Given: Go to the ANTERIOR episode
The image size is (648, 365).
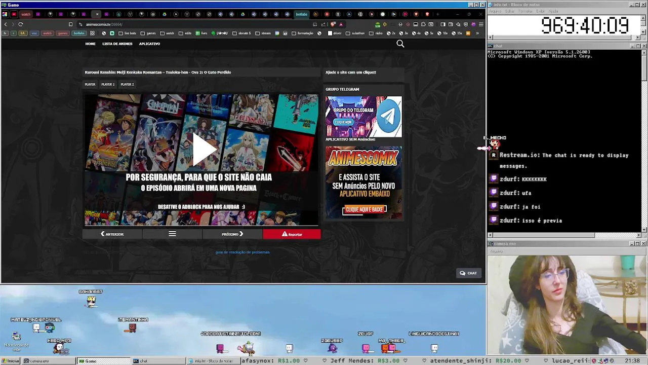Looking at the screenshot, I should pos(112,234).
